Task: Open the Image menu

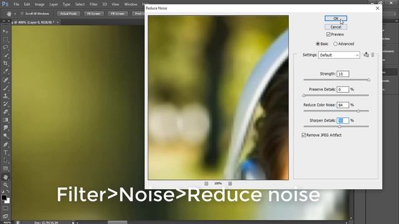Action: (x=39, y=4)
